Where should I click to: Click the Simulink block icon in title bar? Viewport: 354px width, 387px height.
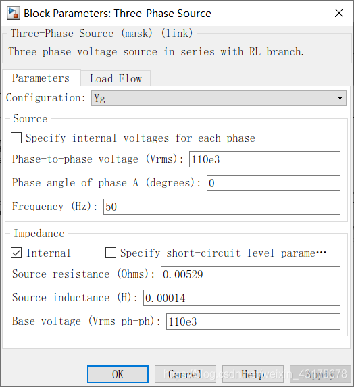coord(13,13)
